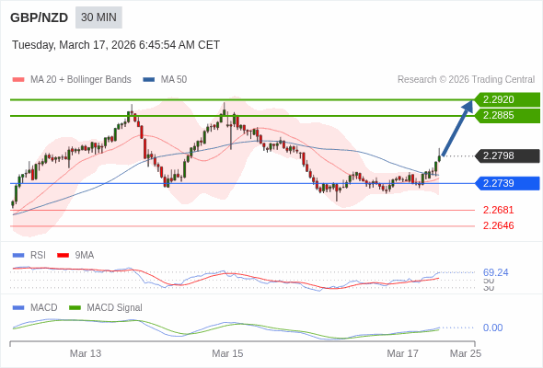The image size is (543, 368).
Task: Click the Mar 15 axis label
Action: point(227,353)
